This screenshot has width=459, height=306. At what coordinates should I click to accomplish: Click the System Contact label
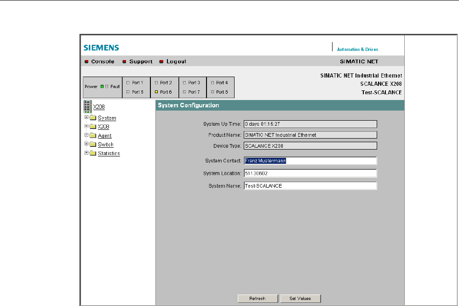[223, 161]
